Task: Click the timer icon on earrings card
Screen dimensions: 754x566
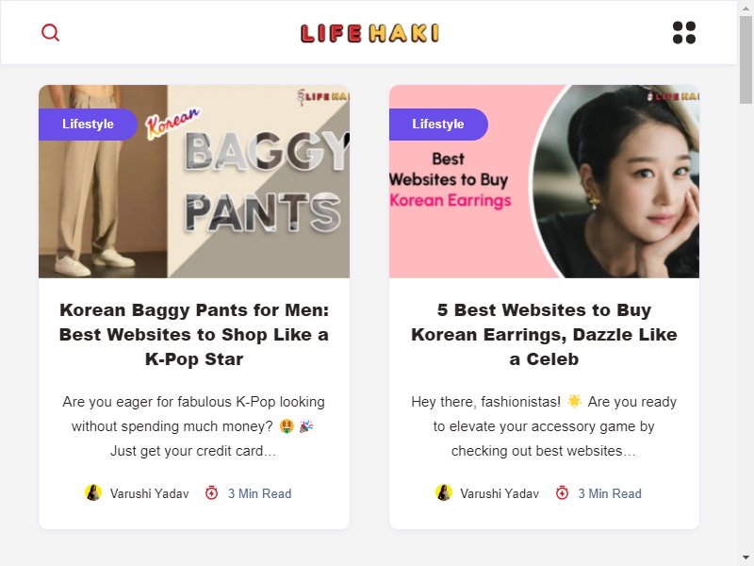Action: click(x=562, y=492)
